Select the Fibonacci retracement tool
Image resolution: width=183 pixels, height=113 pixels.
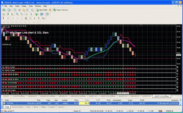(x=30, y=18)
